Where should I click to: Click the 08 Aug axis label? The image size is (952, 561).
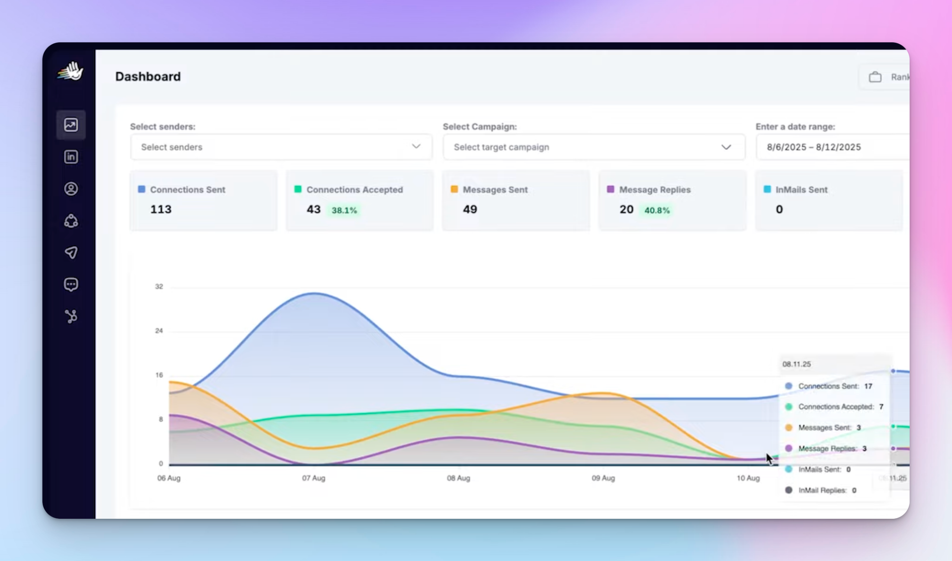pyautogui.click(x=458, y=478)
